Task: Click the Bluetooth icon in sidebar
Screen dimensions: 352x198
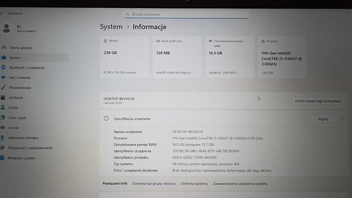Action: [4, 67]
